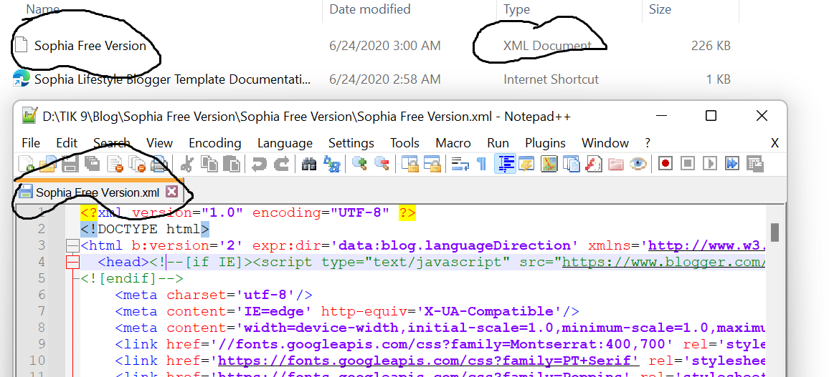Open the Window menu
The image size is (829, 377).
pyautogui.click(x=605, y=143)
